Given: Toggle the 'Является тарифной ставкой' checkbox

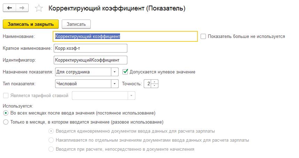Looking at the screenshot, I should 5,95.
